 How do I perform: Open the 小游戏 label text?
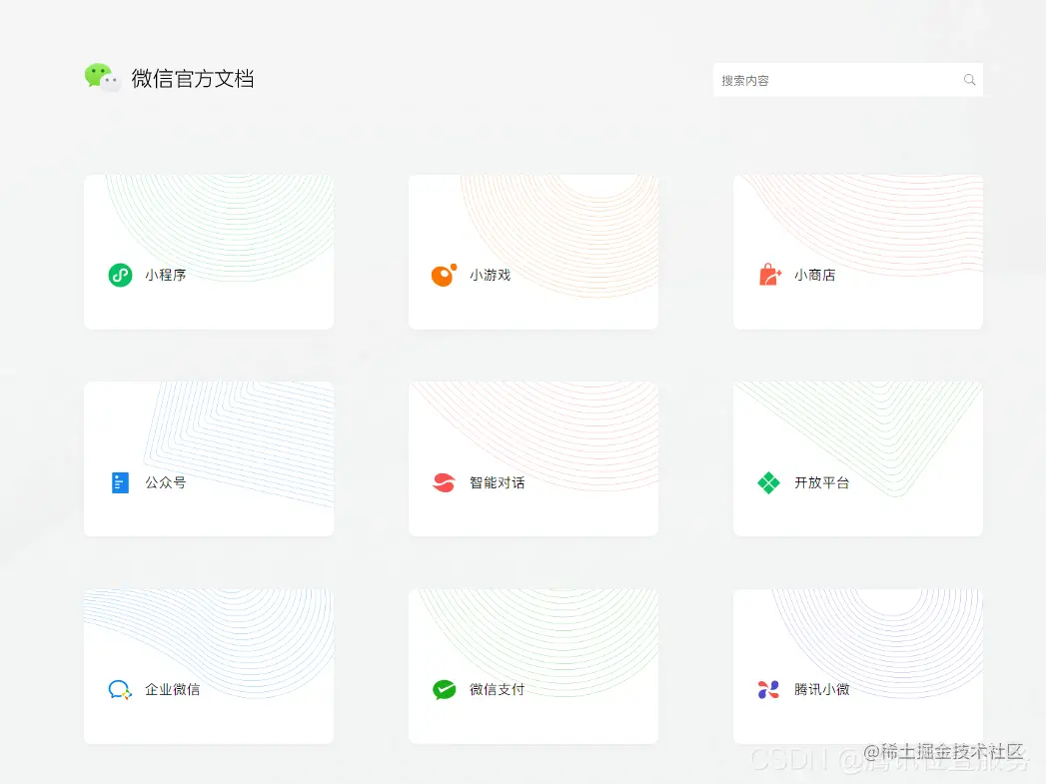click(490, 275)
